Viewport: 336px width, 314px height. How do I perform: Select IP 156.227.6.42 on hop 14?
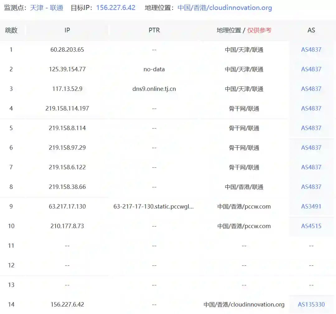pyautogui.click(x=67, y=304)
